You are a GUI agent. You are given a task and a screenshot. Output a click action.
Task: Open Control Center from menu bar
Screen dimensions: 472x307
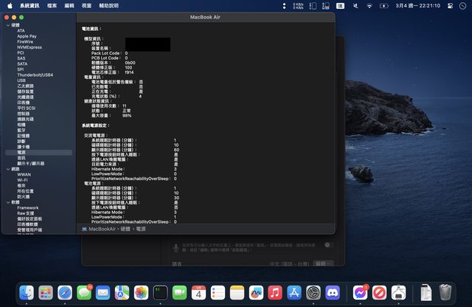(450, 6)
